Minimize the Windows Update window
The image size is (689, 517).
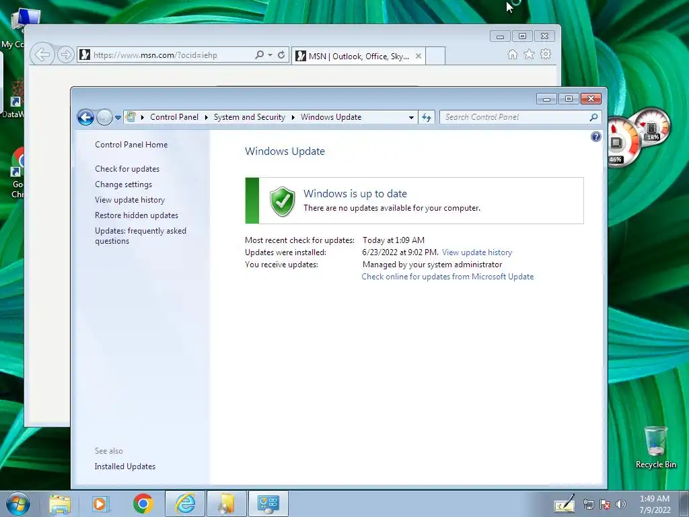(x=546, y=98)
